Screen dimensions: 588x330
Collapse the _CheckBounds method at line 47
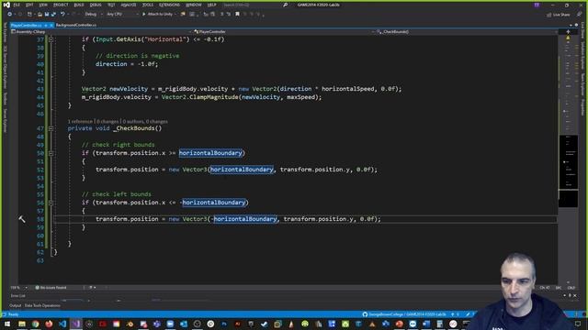click(x=51, y=128)
